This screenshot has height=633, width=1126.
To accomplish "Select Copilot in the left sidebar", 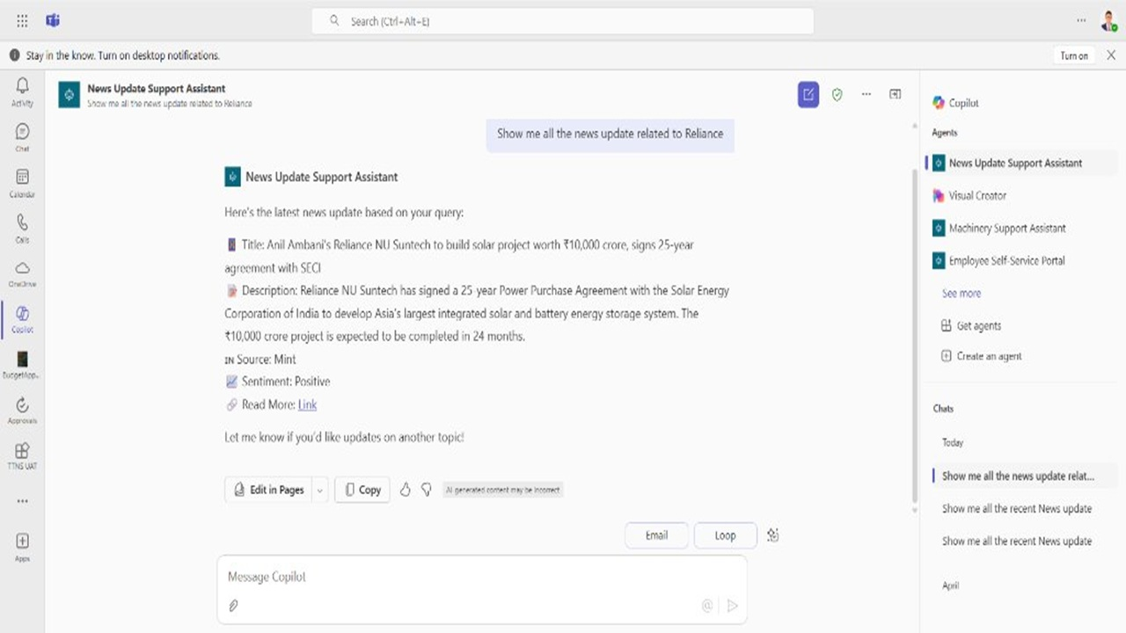I will pyautogui.click(x=22, y=319).
